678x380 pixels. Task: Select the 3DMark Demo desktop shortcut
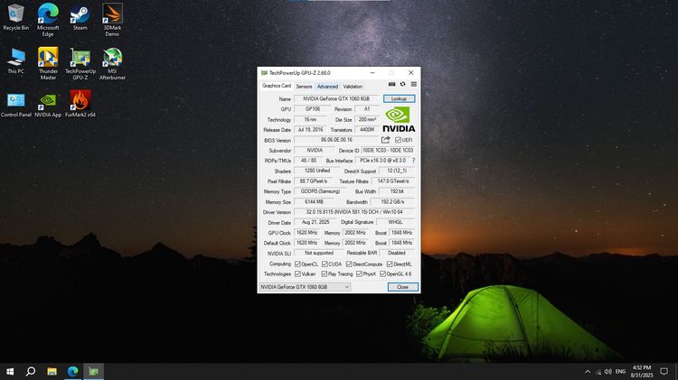pos(112,14)
